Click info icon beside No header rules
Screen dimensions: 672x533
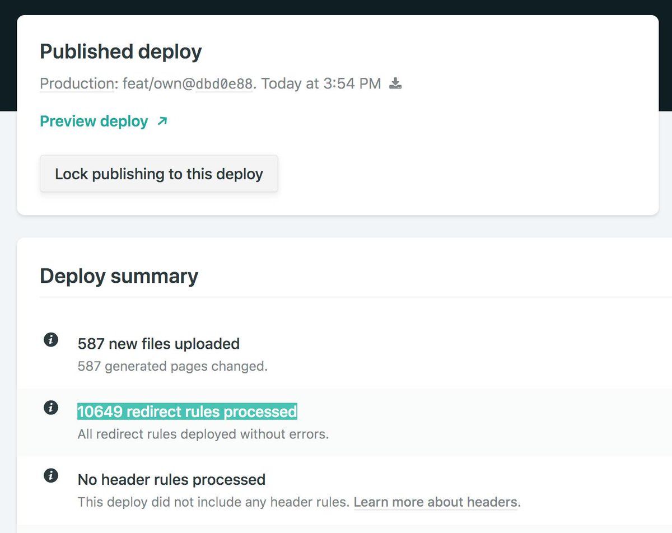(x=51, y=476)
